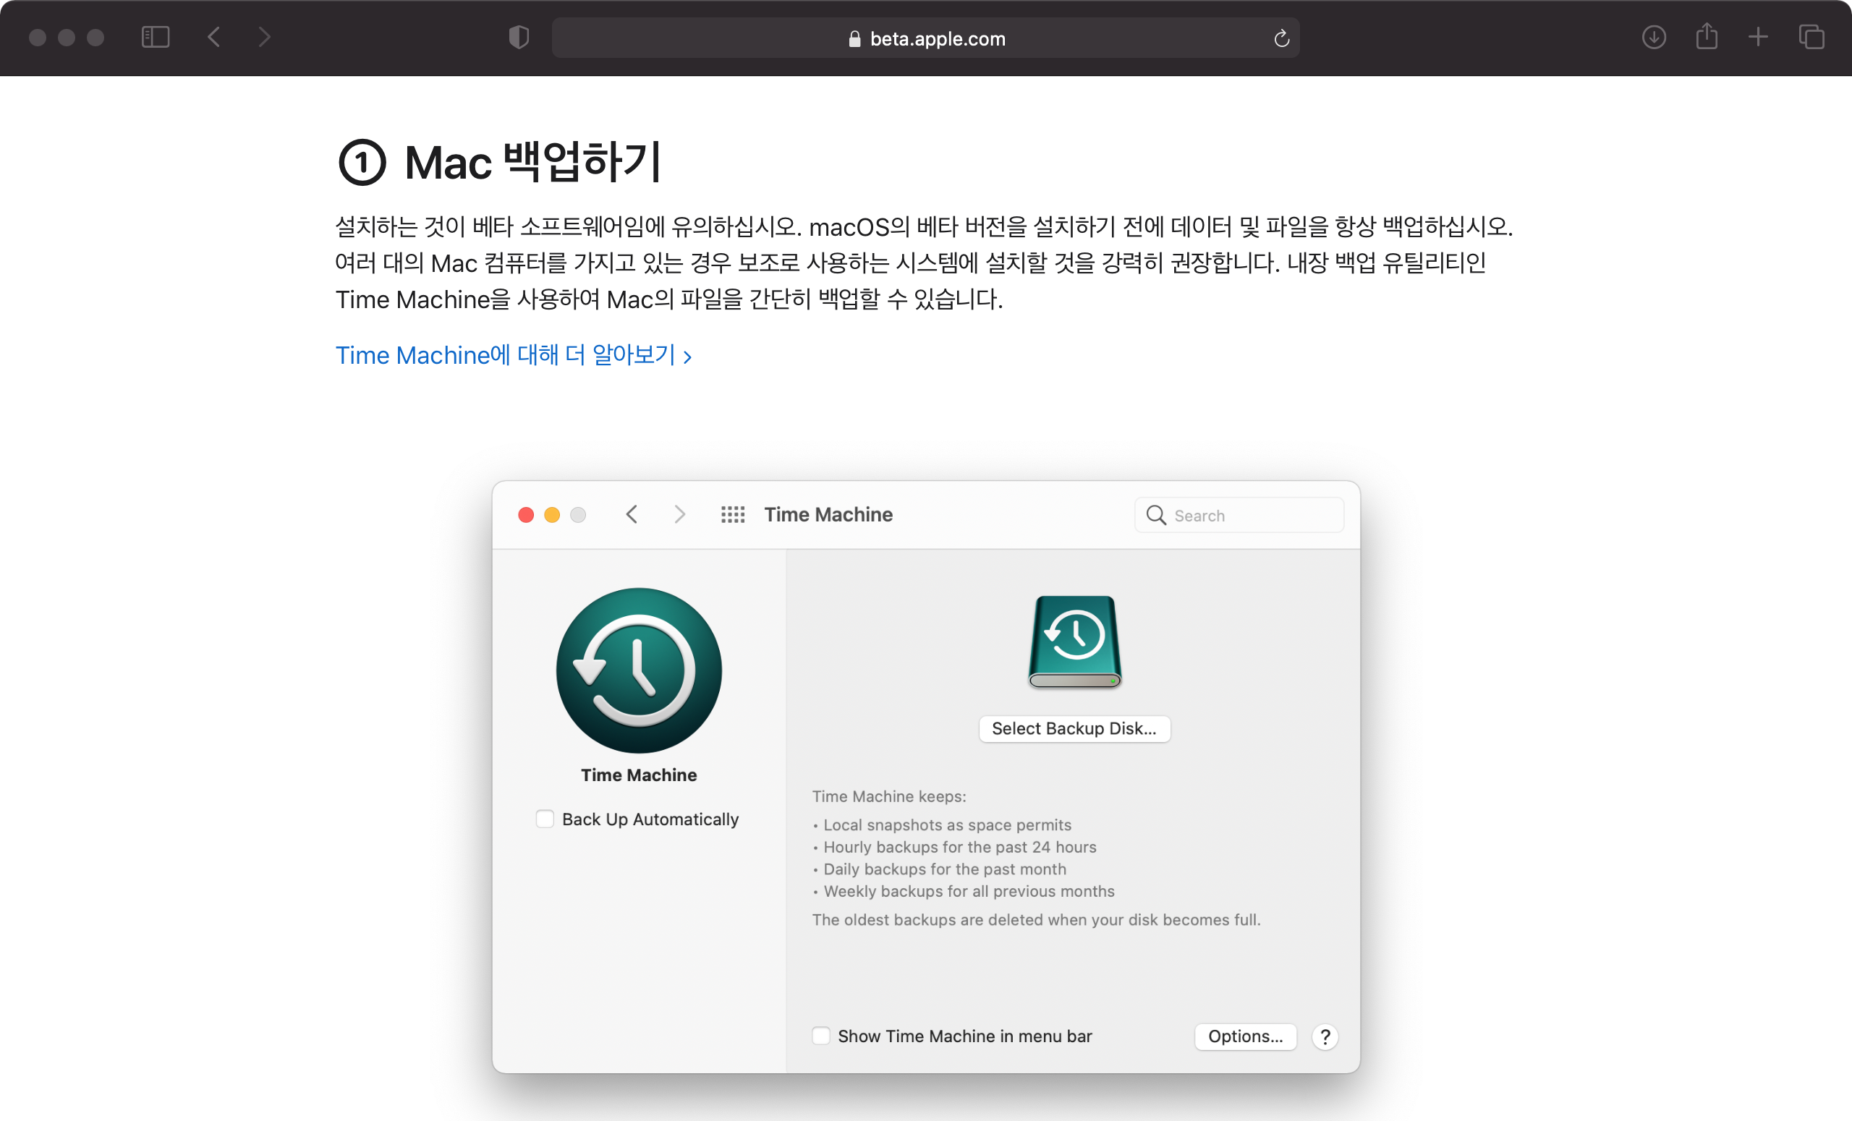Open a new tab with plus icon
Viewport: 1852px width, 1121px height.
coord(1758,37)
